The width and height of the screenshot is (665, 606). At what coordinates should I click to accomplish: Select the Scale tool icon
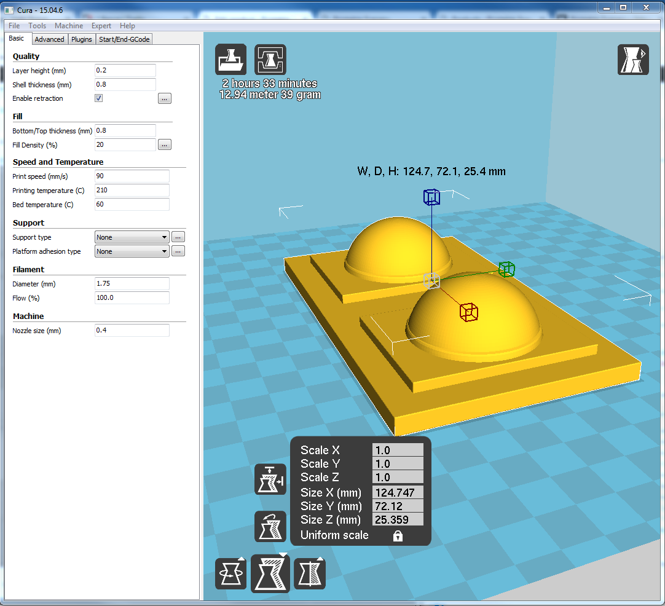coord(270,573)
